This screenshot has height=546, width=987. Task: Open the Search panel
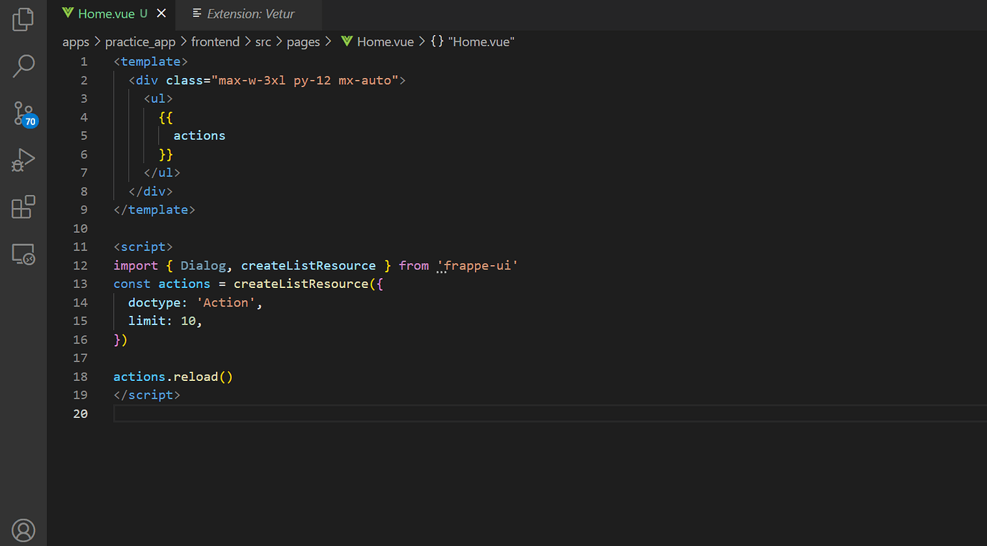tap(23, 66)
